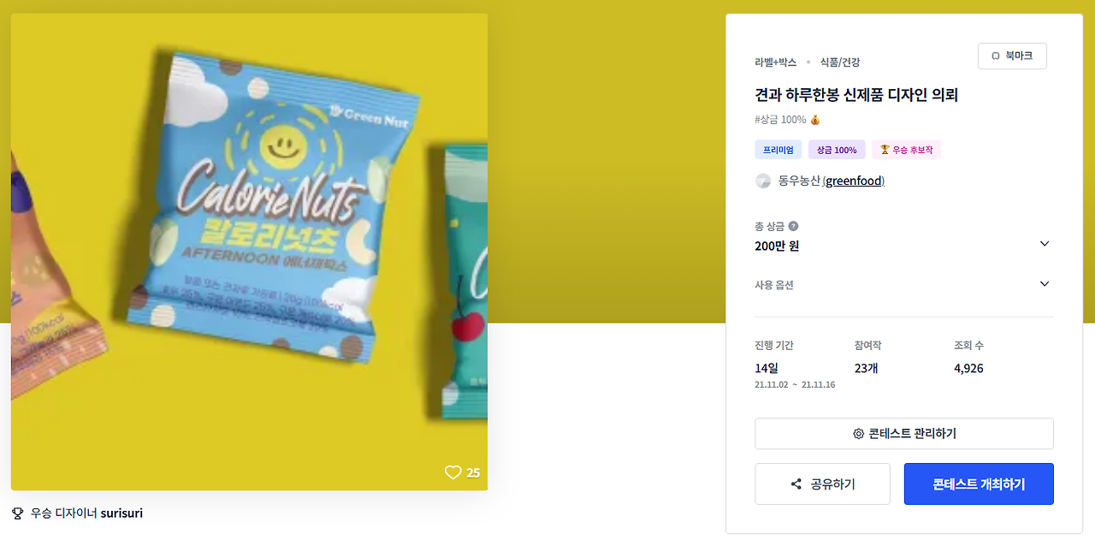Open the 식품/건강 category breadcrumb
This screenshot has width=1095, height=540.
point(840,62)
